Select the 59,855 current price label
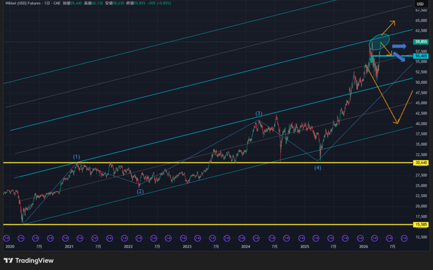Image resolution: width=433 pixels, height=270 pixels. (x=422, y=42)
